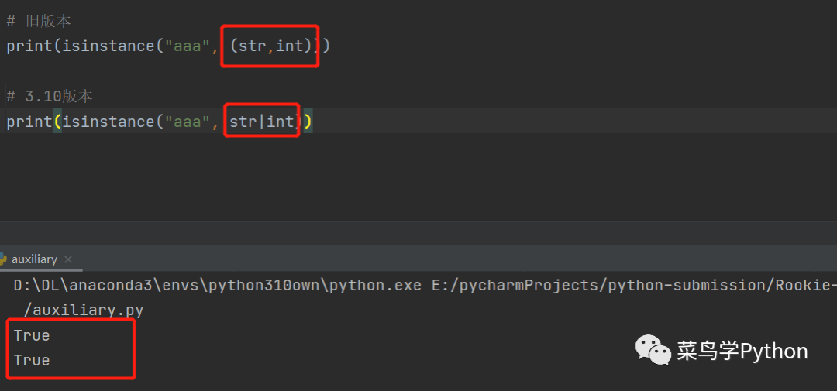Click the first True output line
The image size is (837, 391).
coord(32,335)
